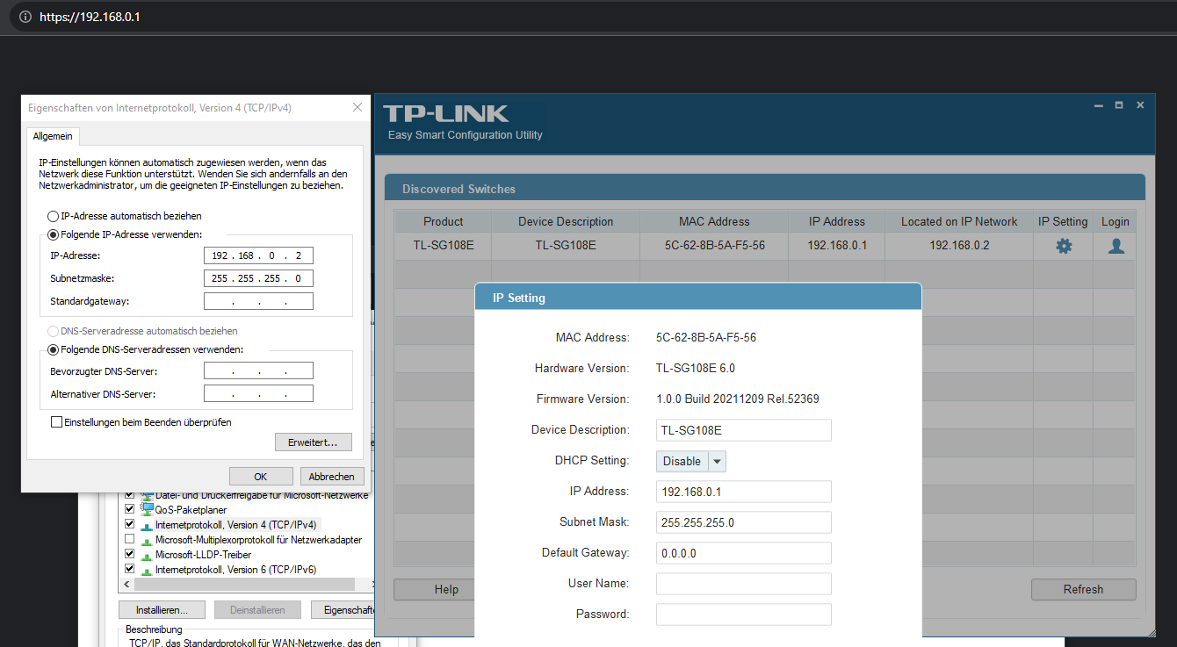Click Hardware Version value TL-SG108E 6.0
Viewport: 1177px width, 647px height.
pos(696,369)
